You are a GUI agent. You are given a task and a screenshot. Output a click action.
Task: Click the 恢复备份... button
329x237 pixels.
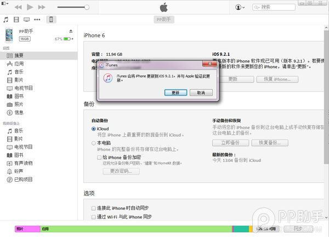tap(270, 143)
